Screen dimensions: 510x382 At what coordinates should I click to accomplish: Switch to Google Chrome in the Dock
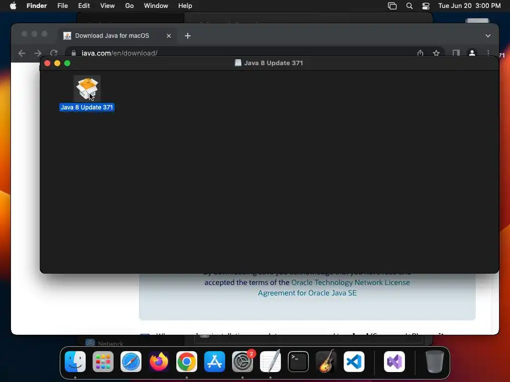coord(187,362)
